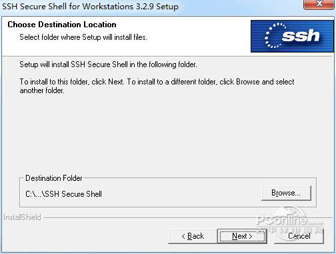Click the 'another folder.' text line
Screen dimensions: 336x254
pos(42,90)
